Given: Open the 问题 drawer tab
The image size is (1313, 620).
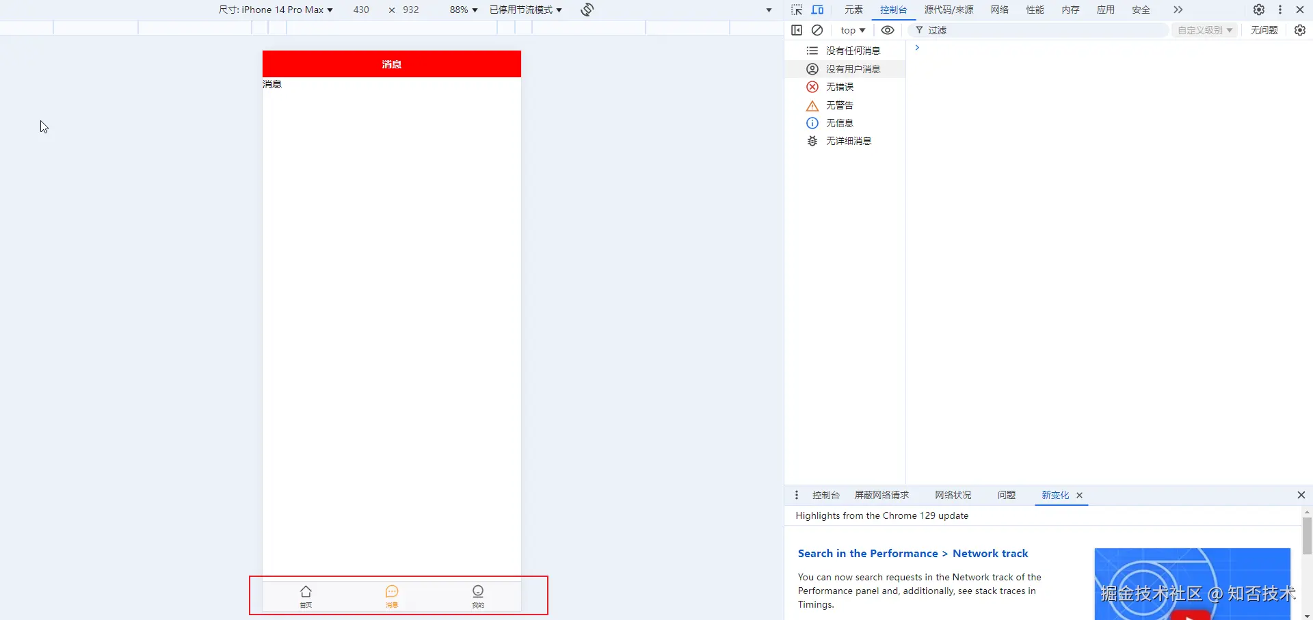Looking at the screenshot, I should (1007, 495).
